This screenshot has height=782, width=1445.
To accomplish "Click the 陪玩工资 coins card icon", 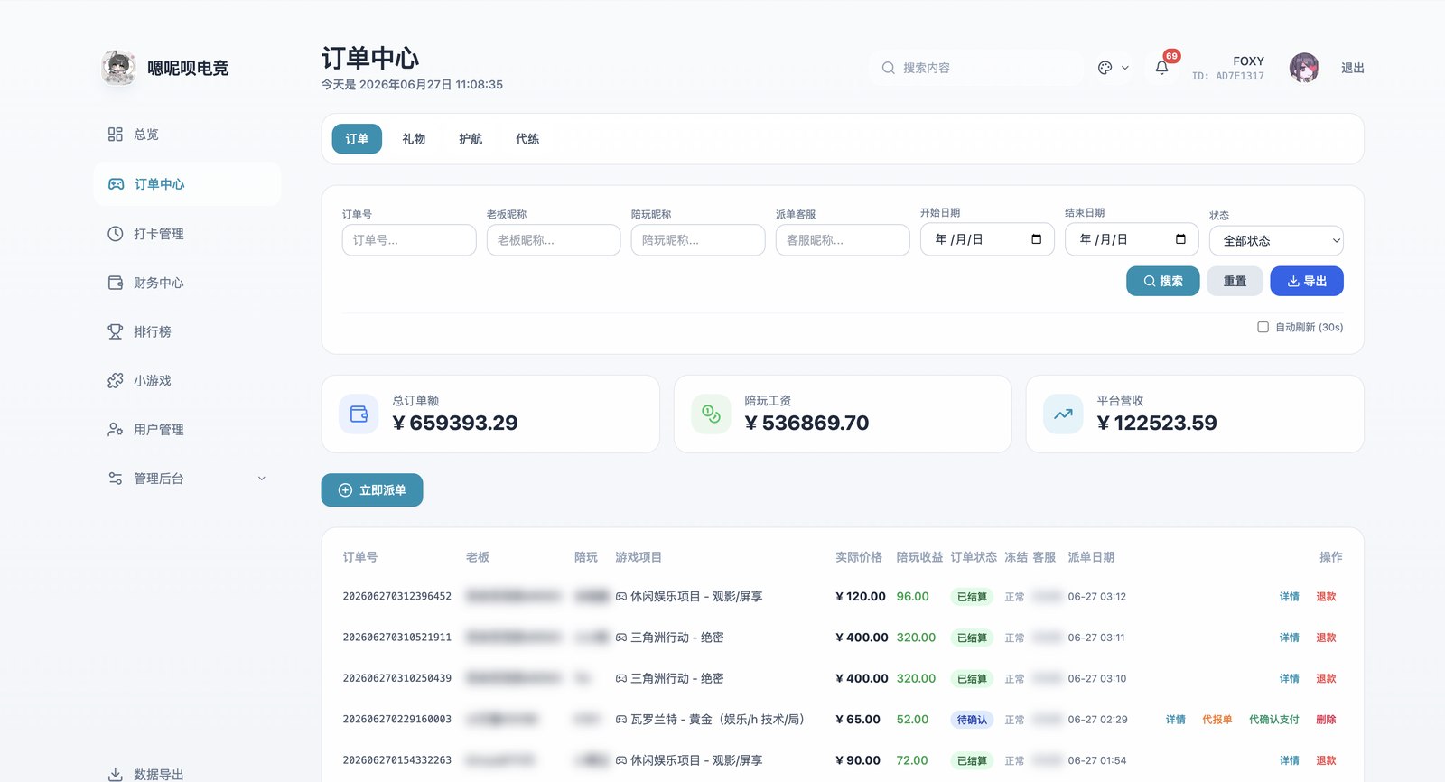I will tap(711, 414).
